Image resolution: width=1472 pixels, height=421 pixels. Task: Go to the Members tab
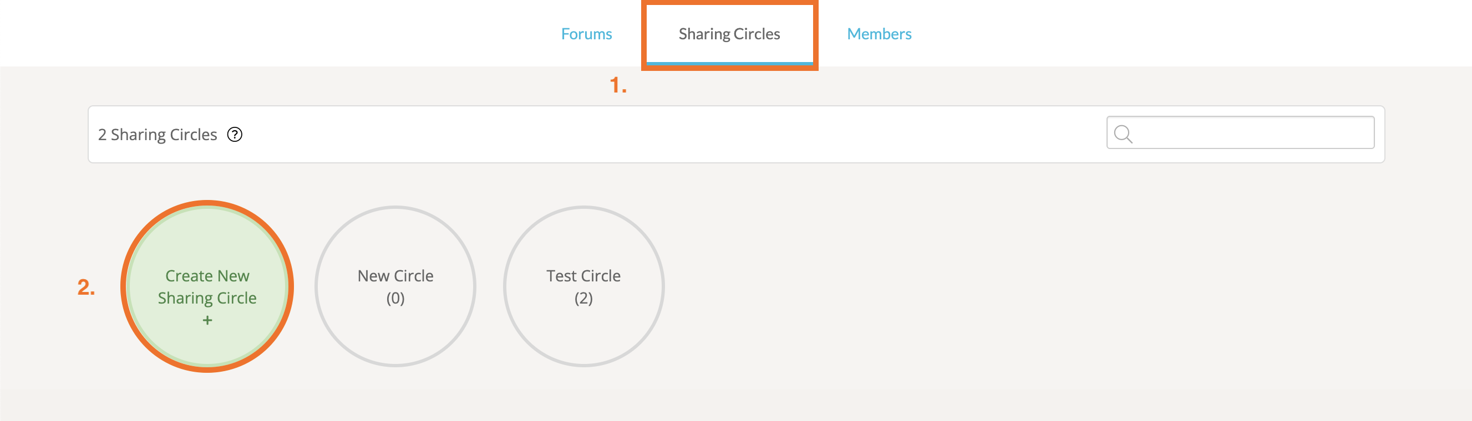pyautogui.click(x=879, y=34)
